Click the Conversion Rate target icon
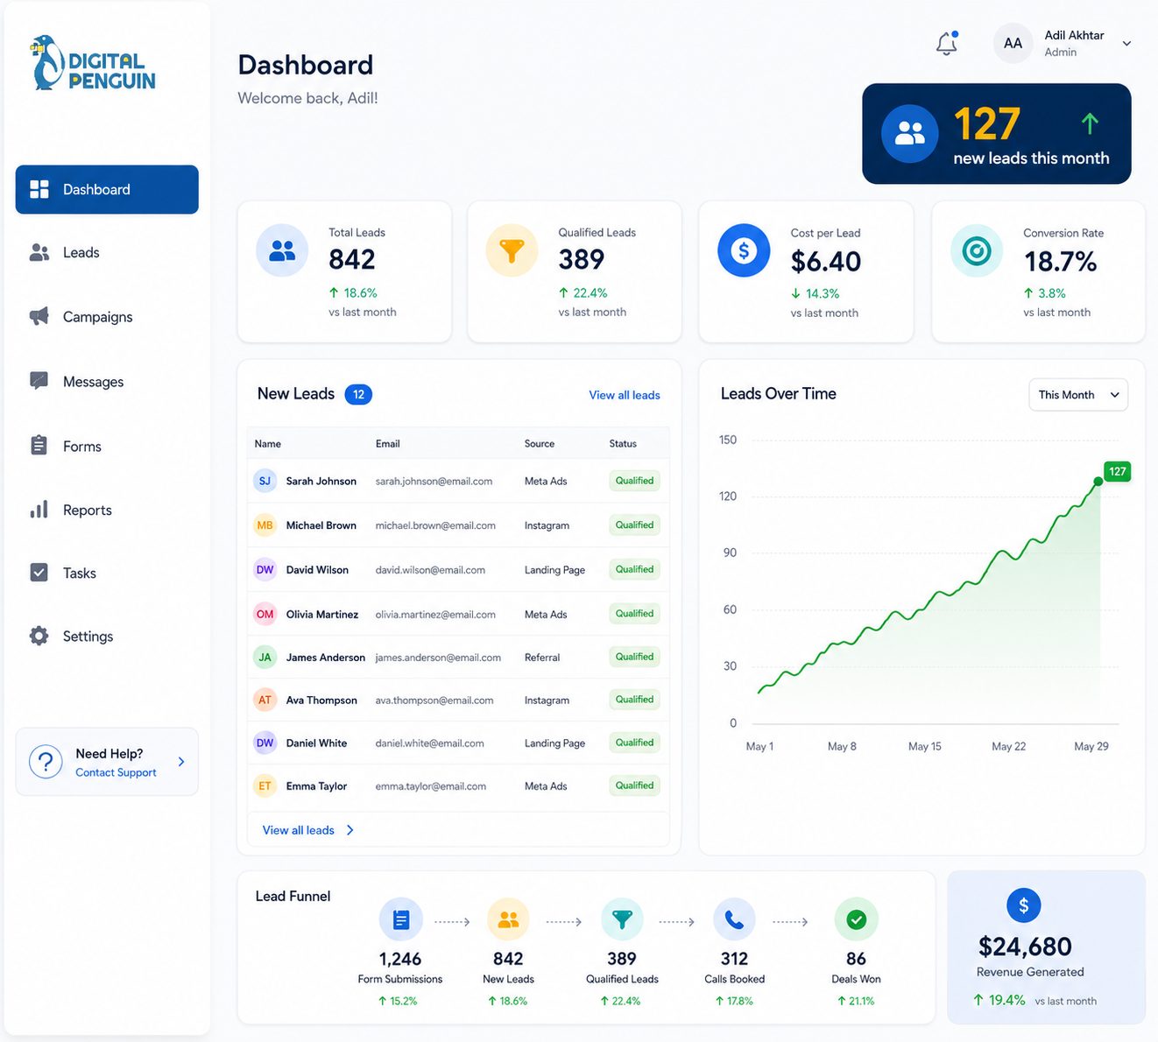 977,251
